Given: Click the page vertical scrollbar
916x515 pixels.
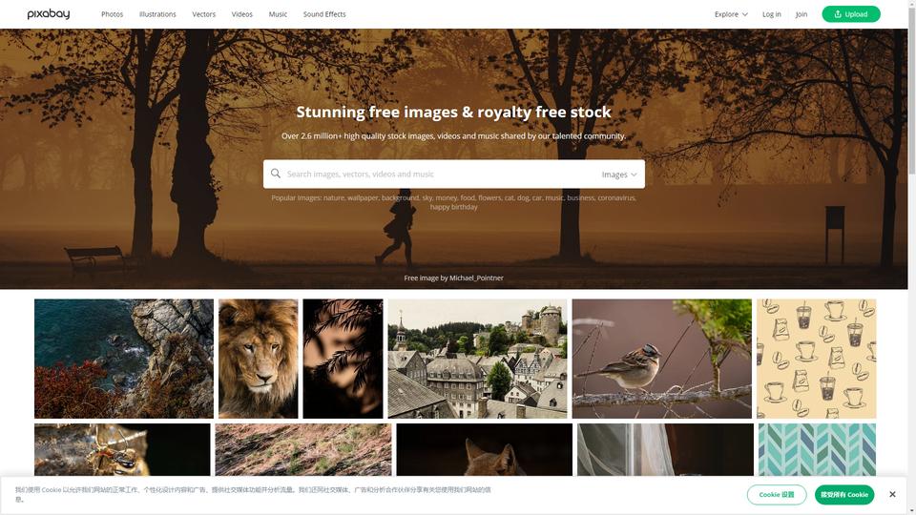Looking at the screenshot, I should [x=912, y=257].
